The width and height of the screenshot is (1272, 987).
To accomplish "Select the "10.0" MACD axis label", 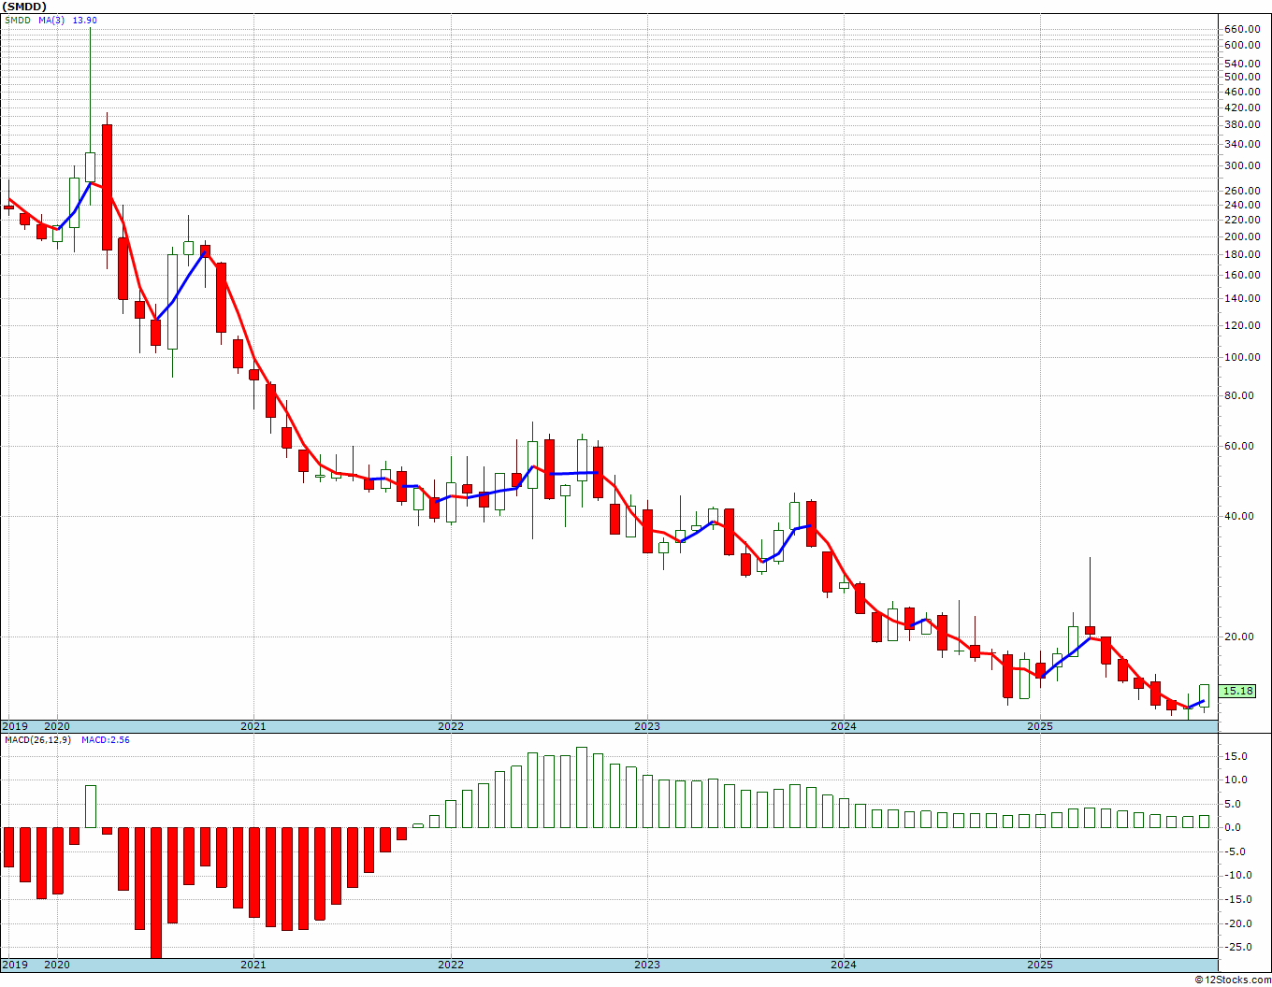I will click(1236, 780).
